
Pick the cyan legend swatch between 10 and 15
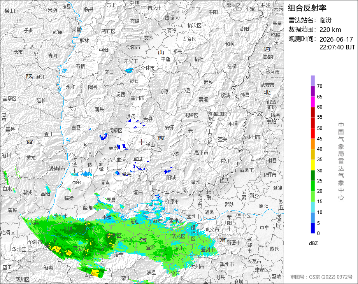[x=313, y=207]
